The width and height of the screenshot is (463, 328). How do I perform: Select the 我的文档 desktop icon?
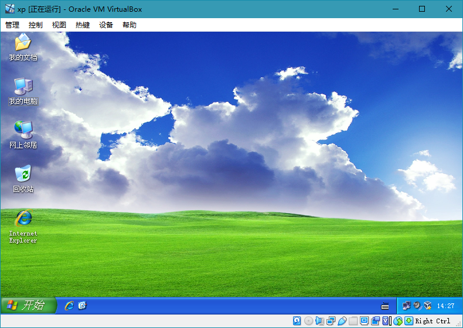23,43
